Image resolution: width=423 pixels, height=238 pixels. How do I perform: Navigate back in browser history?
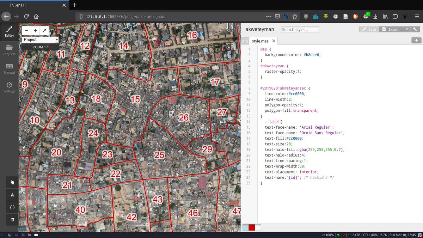(x=6, y=16)
